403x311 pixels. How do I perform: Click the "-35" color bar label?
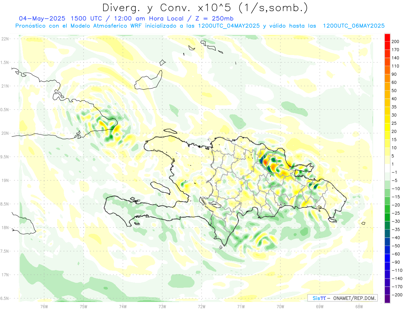pyautogui.click(x=395, y=229)
